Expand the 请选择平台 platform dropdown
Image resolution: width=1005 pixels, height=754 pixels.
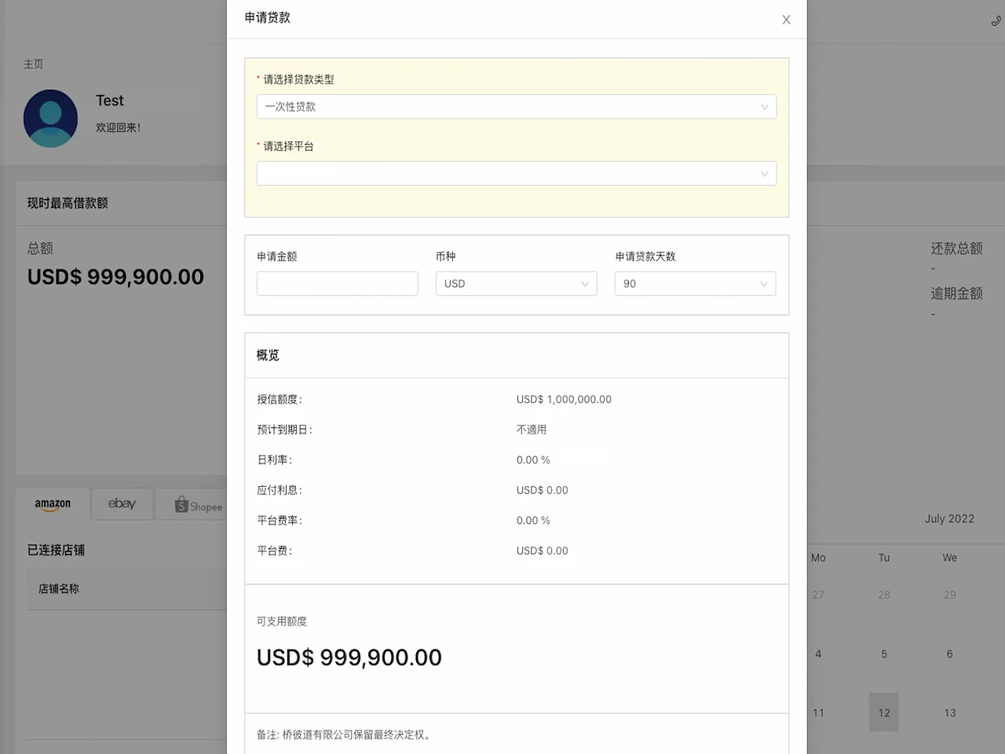(x=516, y=173)
